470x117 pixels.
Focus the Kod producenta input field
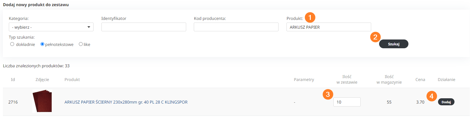[x=236, y=27]
